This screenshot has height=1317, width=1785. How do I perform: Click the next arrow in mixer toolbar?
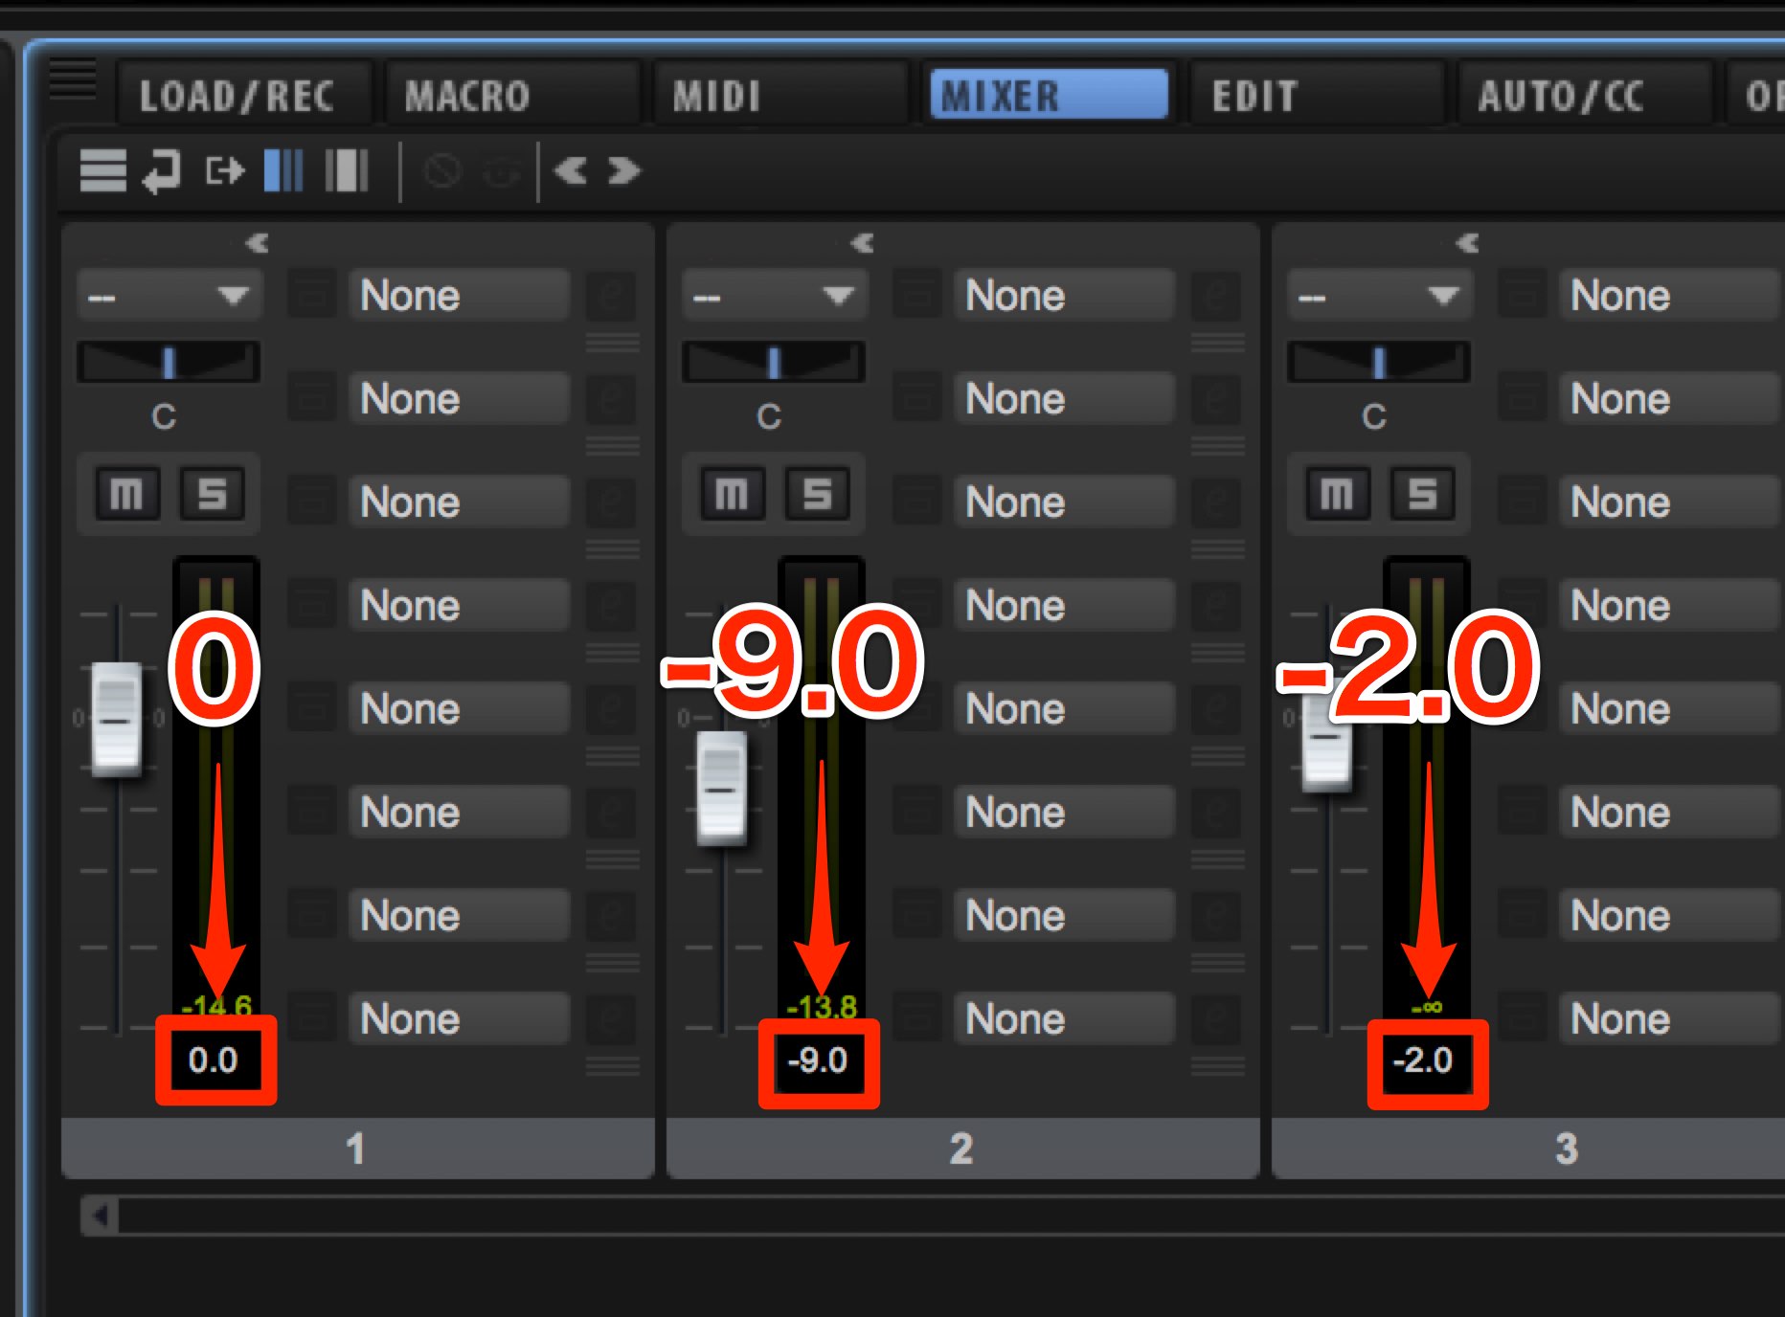[623, 171]
